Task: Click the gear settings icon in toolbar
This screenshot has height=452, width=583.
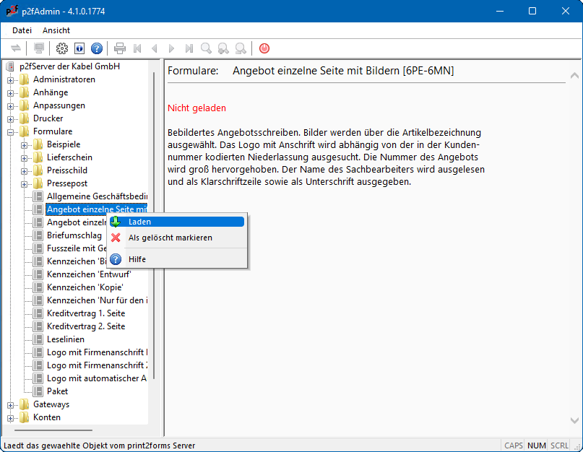Action: click(x=62, y=48)
